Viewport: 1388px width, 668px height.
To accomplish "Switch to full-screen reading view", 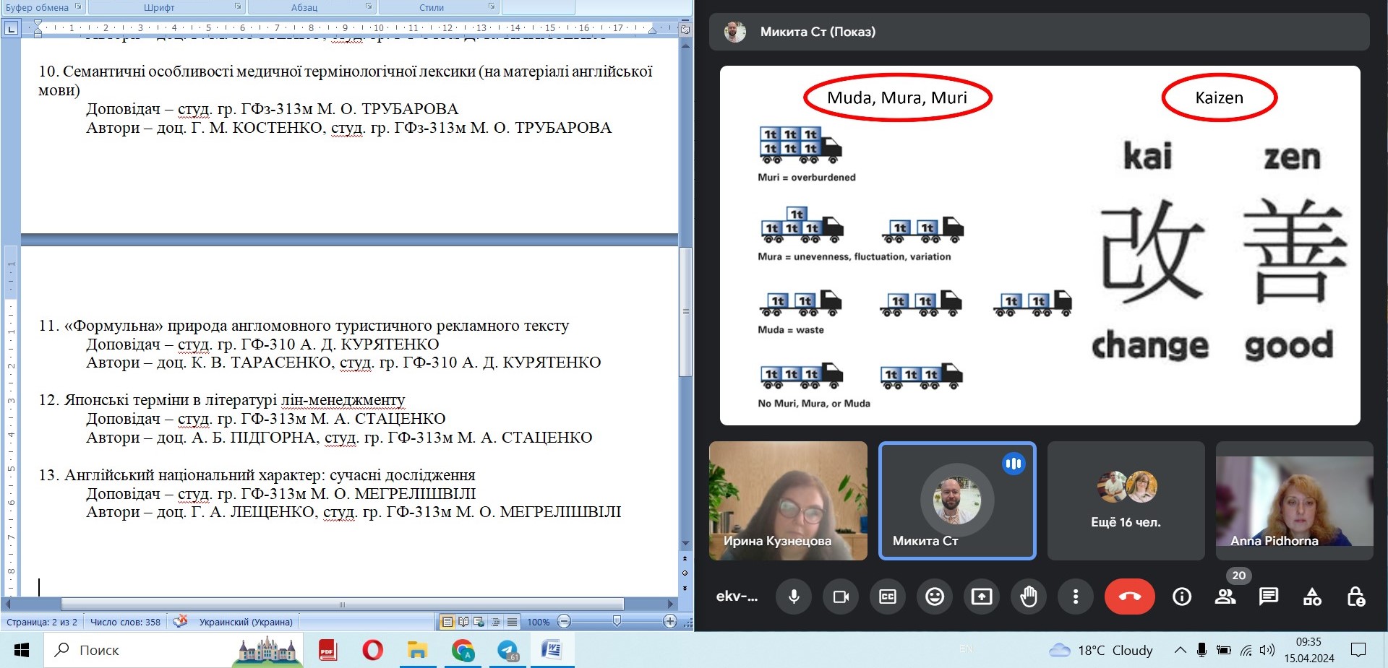I will (463, 622).
